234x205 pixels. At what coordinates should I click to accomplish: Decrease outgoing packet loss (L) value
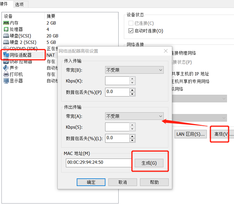click(x=132, y=140)
